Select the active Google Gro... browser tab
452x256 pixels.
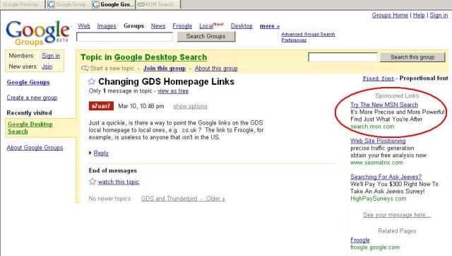tap(113, 4)
